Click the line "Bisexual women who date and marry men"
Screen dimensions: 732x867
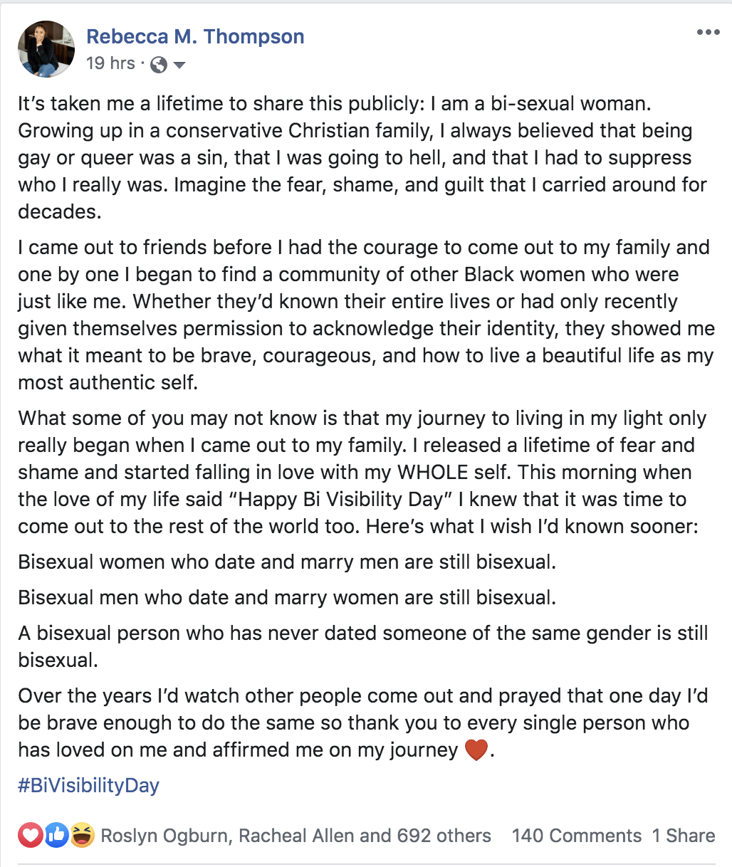287,562
